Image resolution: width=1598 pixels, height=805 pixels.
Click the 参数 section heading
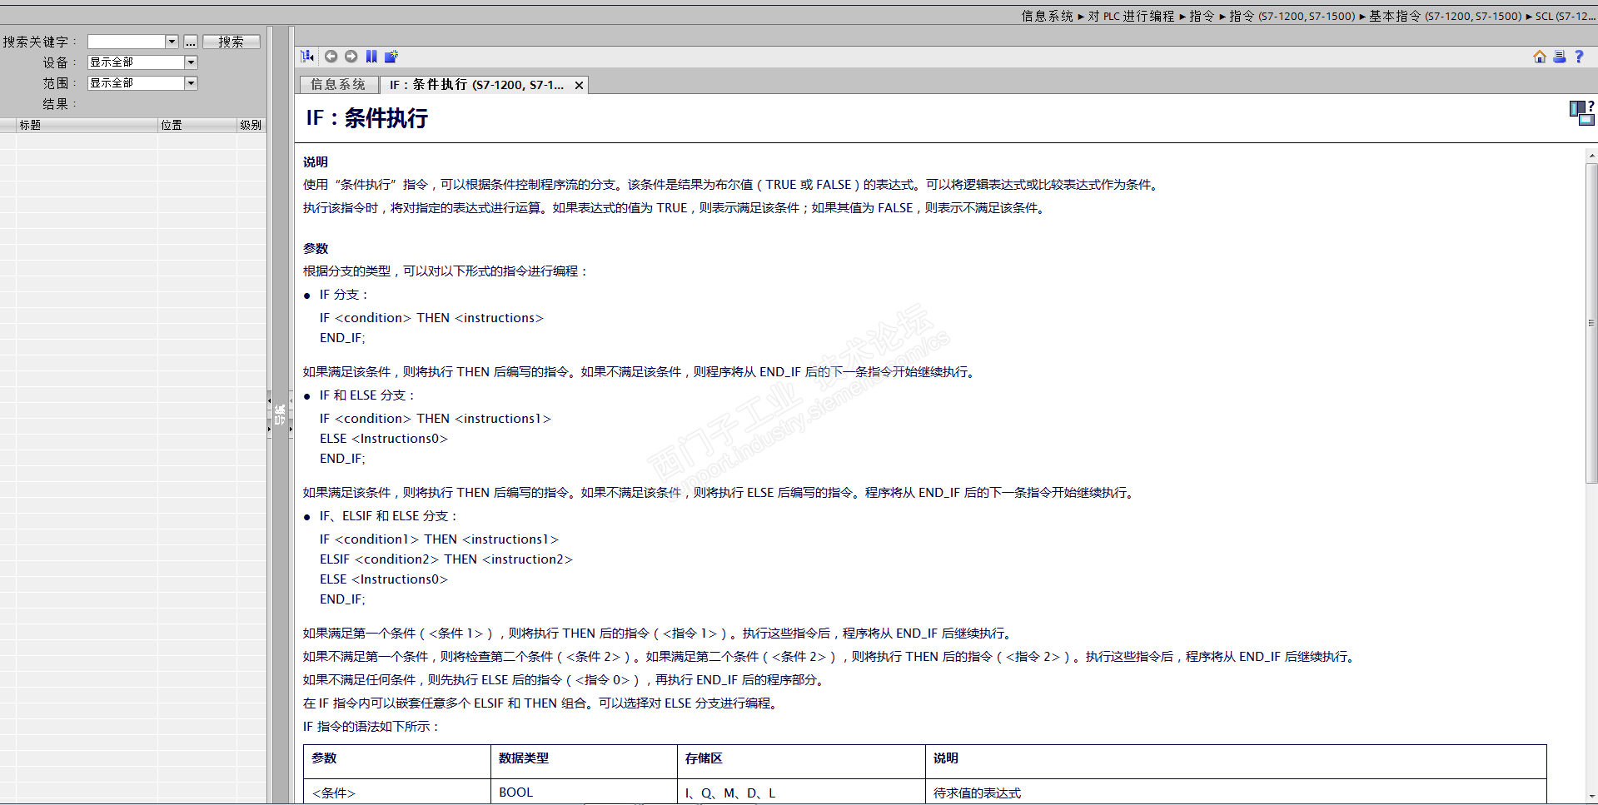pos(316,249)
